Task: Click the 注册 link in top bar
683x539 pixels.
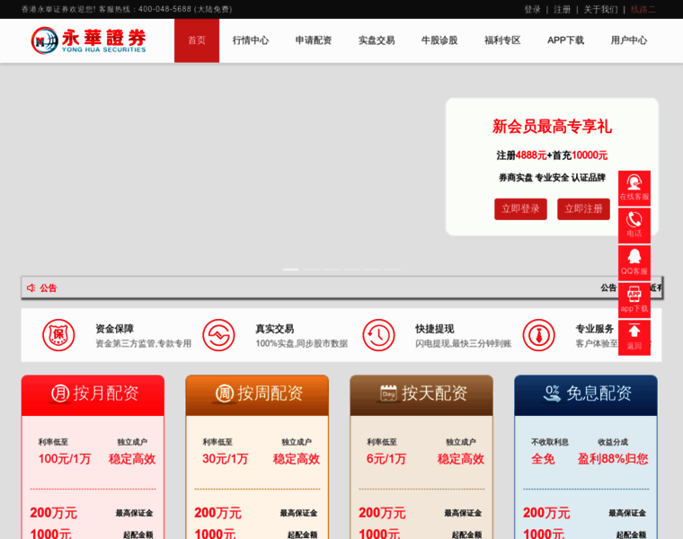Action: tap(562, 9)
